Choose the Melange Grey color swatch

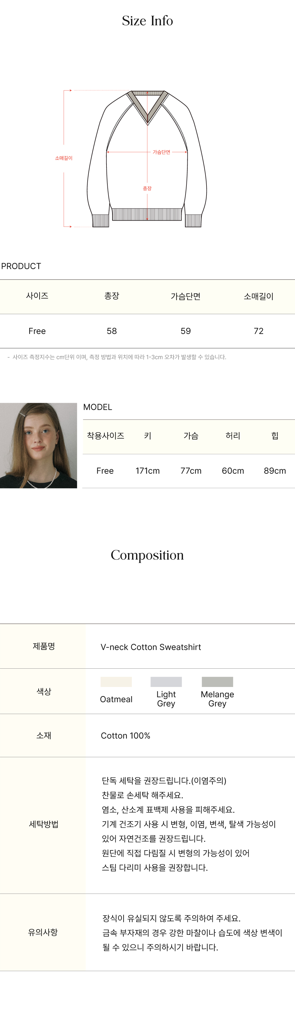coord(217,682)
